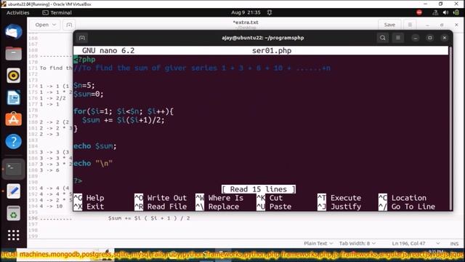Click the ^O Write Out nano shortcut
Viewport: 465px width, 262px height.
pyautogui.click(x=161, y=198)
